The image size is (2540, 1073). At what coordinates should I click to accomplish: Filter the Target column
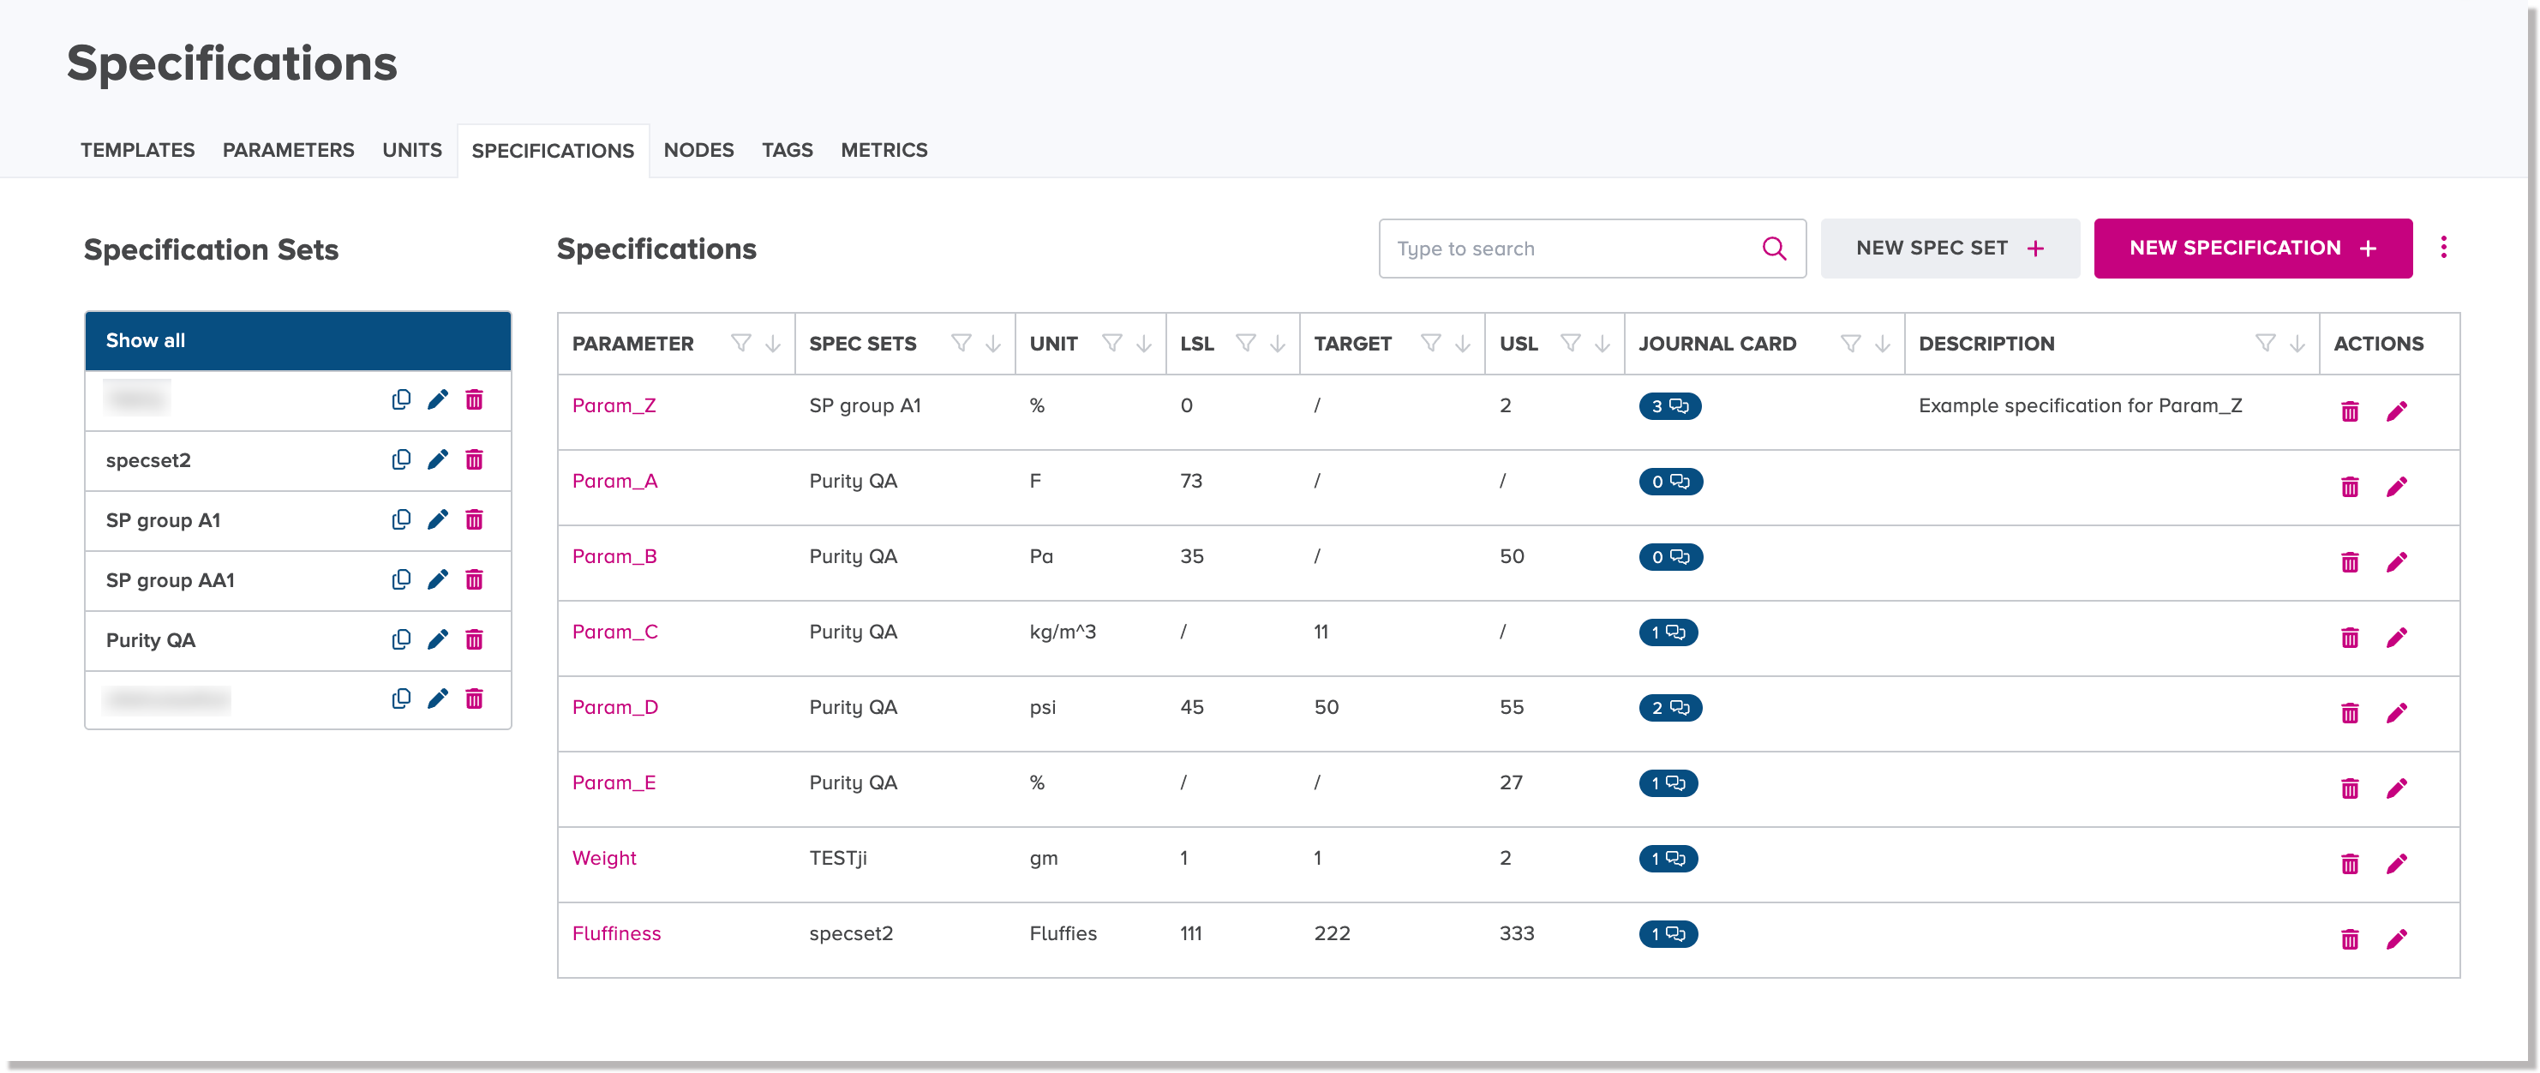point(1431,343)
